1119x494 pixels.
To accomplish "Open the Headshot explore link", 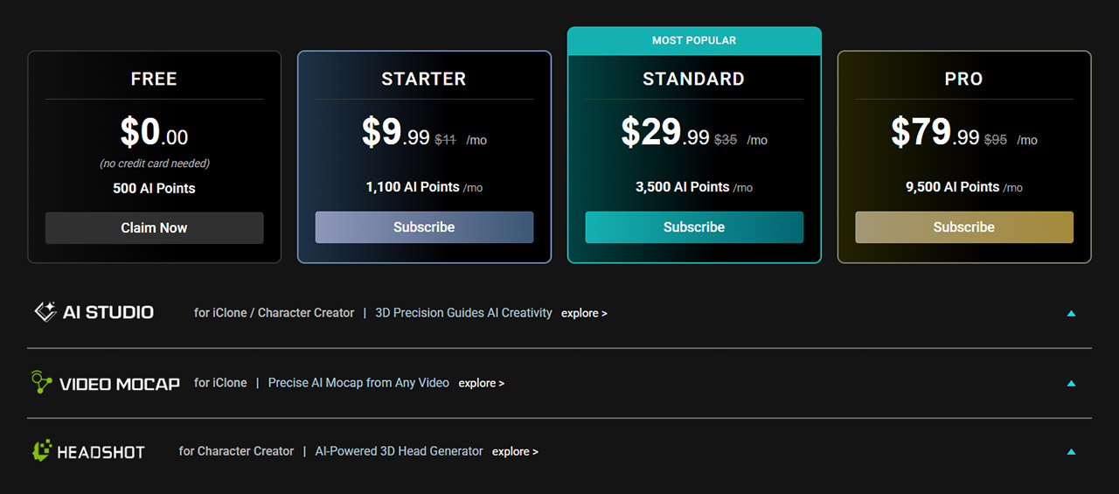I will (x=515, y=452).
